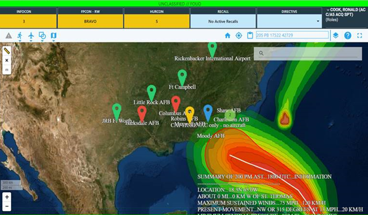This screenshot has height=215, width=368.
Task: Click the FPCON BRAVO status box
Action: coord(91,21)
